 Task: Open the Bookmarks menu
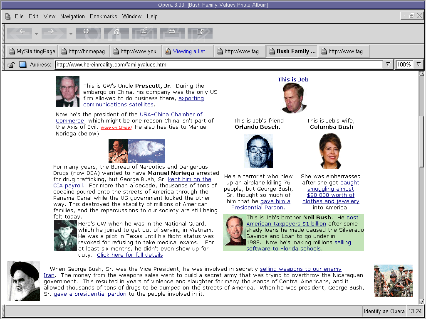tap(103, 17)
